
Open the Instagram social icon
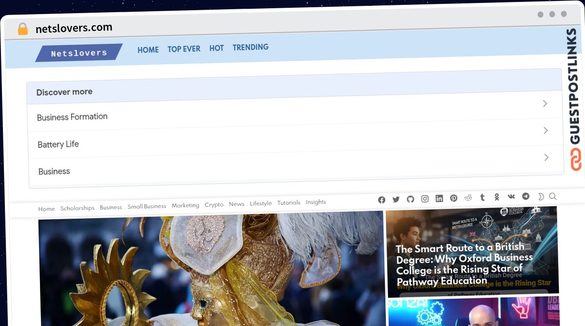click(x=425, y=199)
